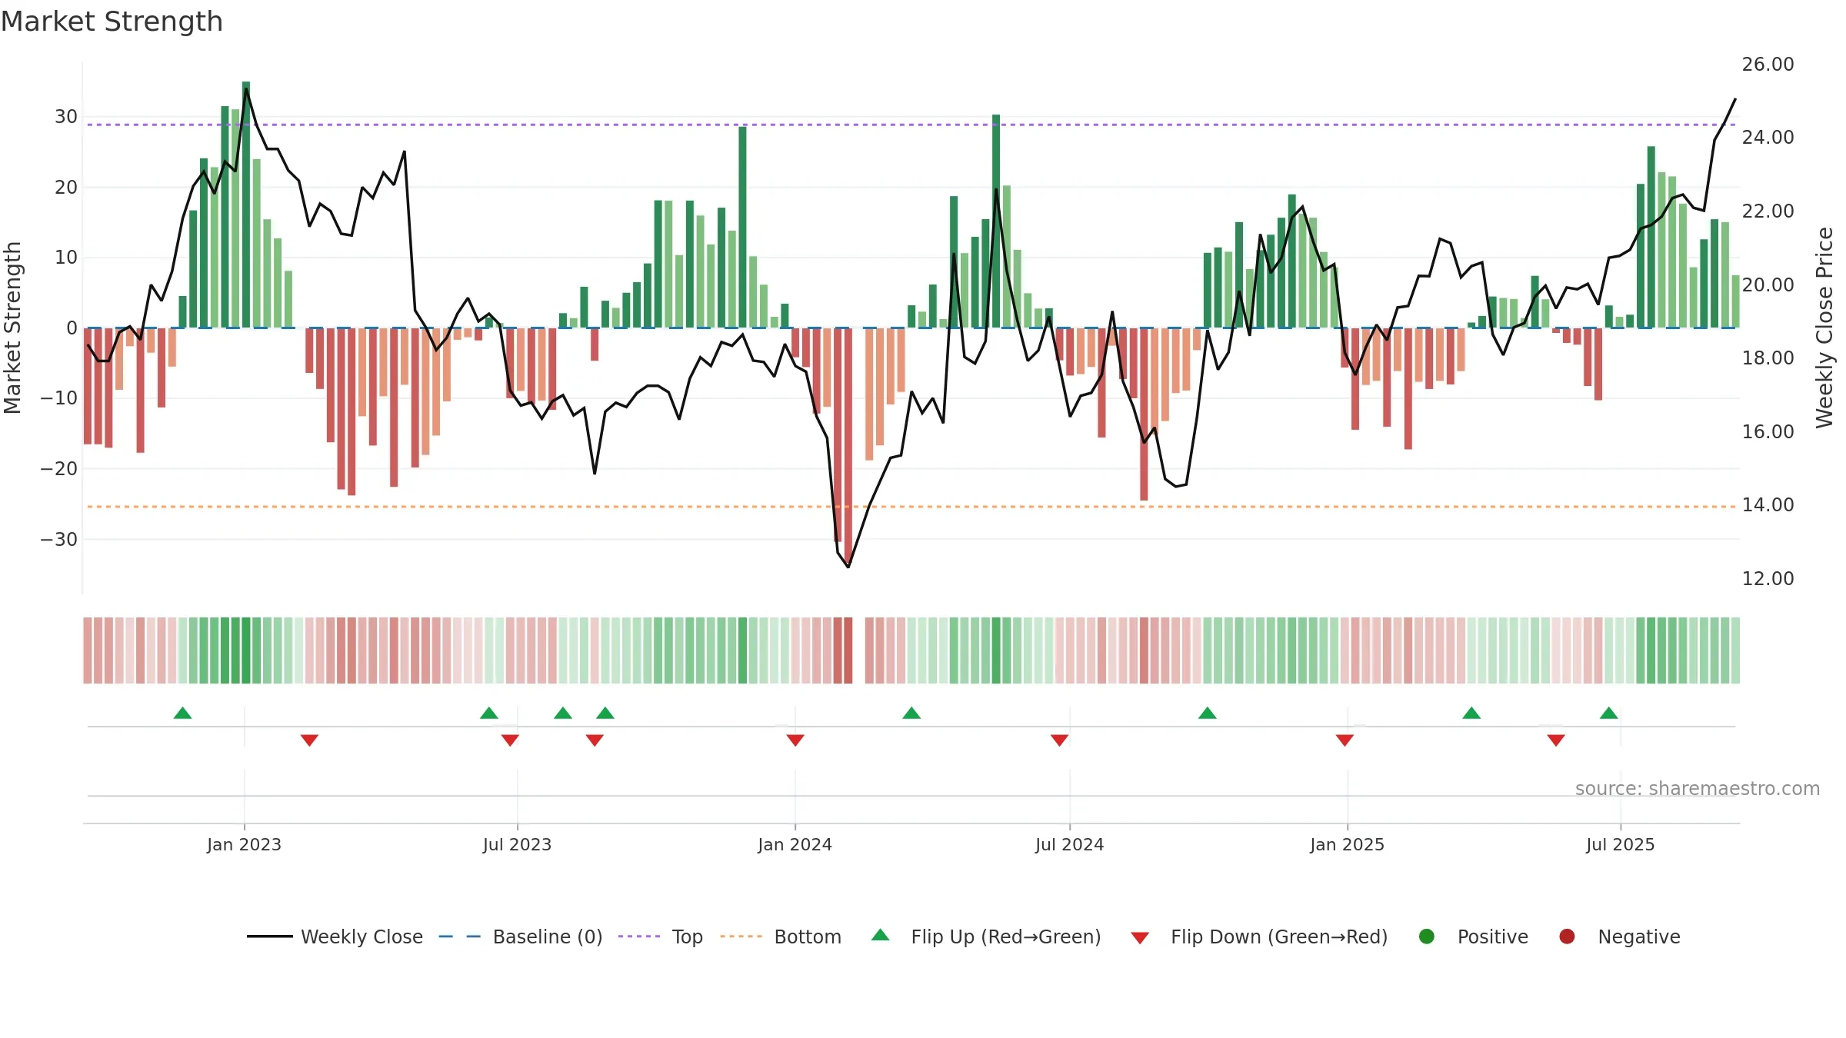This screenshot has height=1038, width=1846.
Task: Click the red Negative circle in legend
Action: pos(1567,937)
